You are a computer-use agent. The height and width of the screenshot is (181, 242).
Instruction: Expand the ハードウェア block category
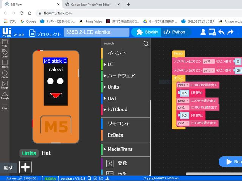[125, 75]
